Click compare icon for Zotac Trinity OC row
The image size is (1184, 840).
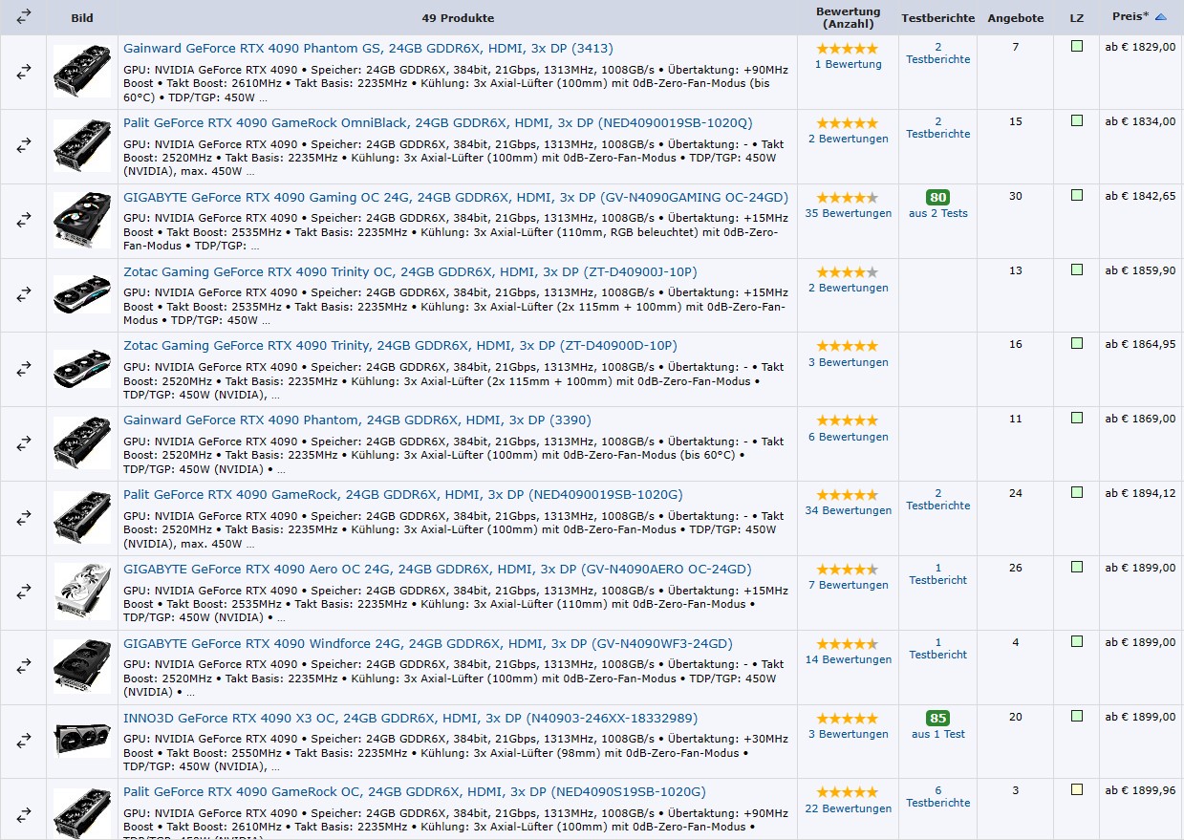[x=24, y=294]
